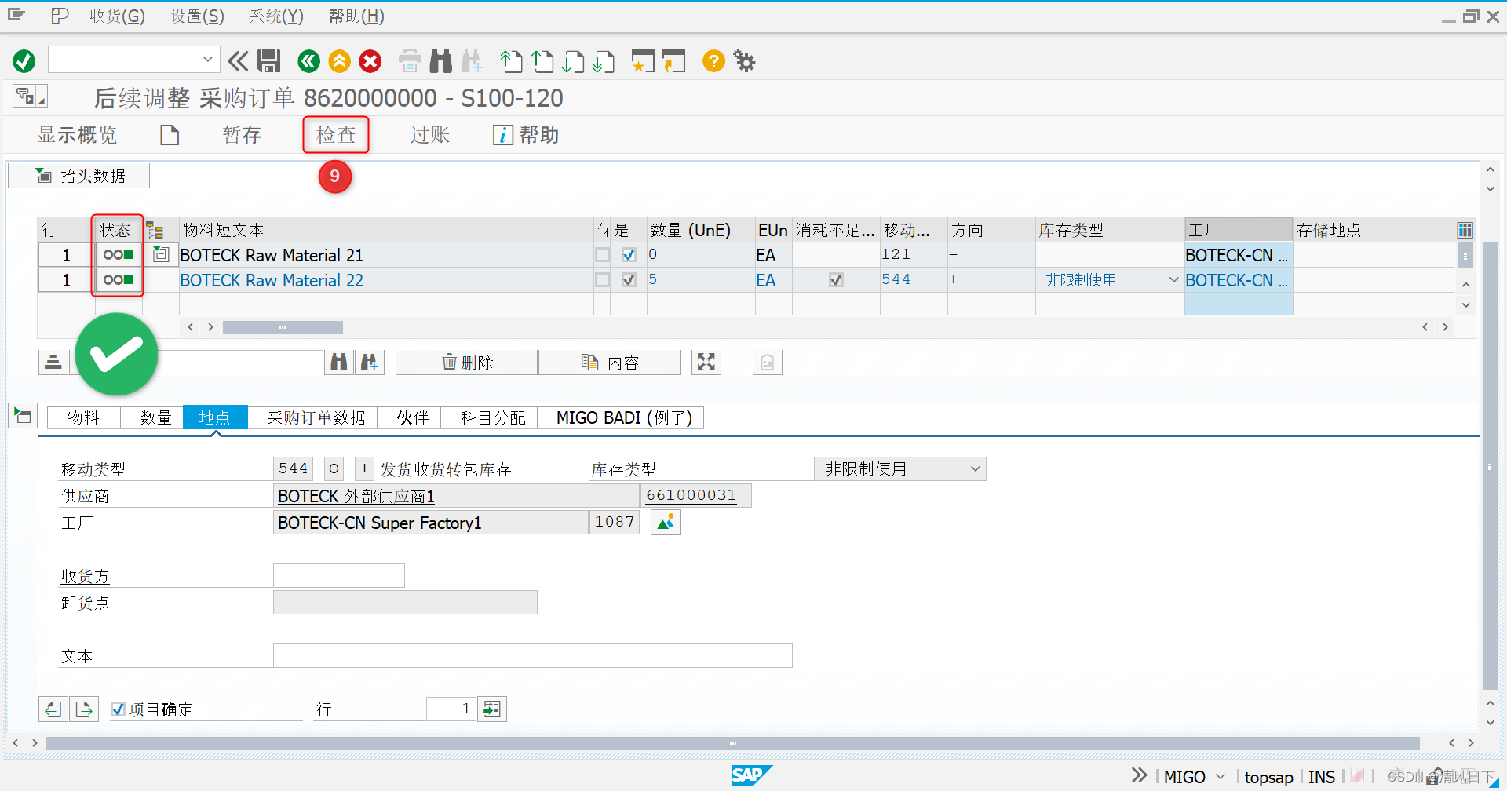1507x791 pixels.
Task: Toggle 是 checkbox in Raw Material 22 row
Action: 629,280
